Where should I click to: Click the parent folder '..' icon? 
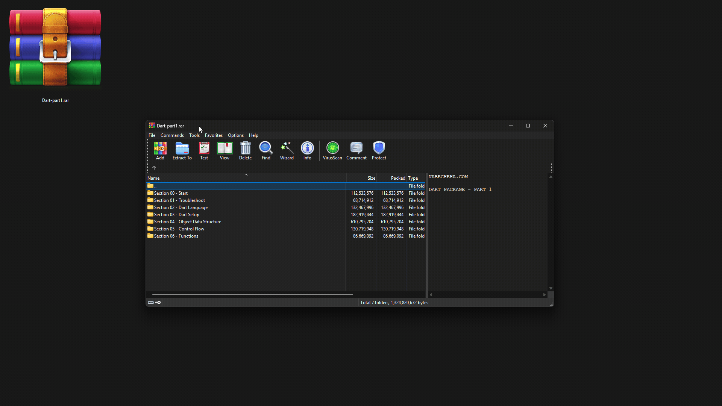coord(150,186)
